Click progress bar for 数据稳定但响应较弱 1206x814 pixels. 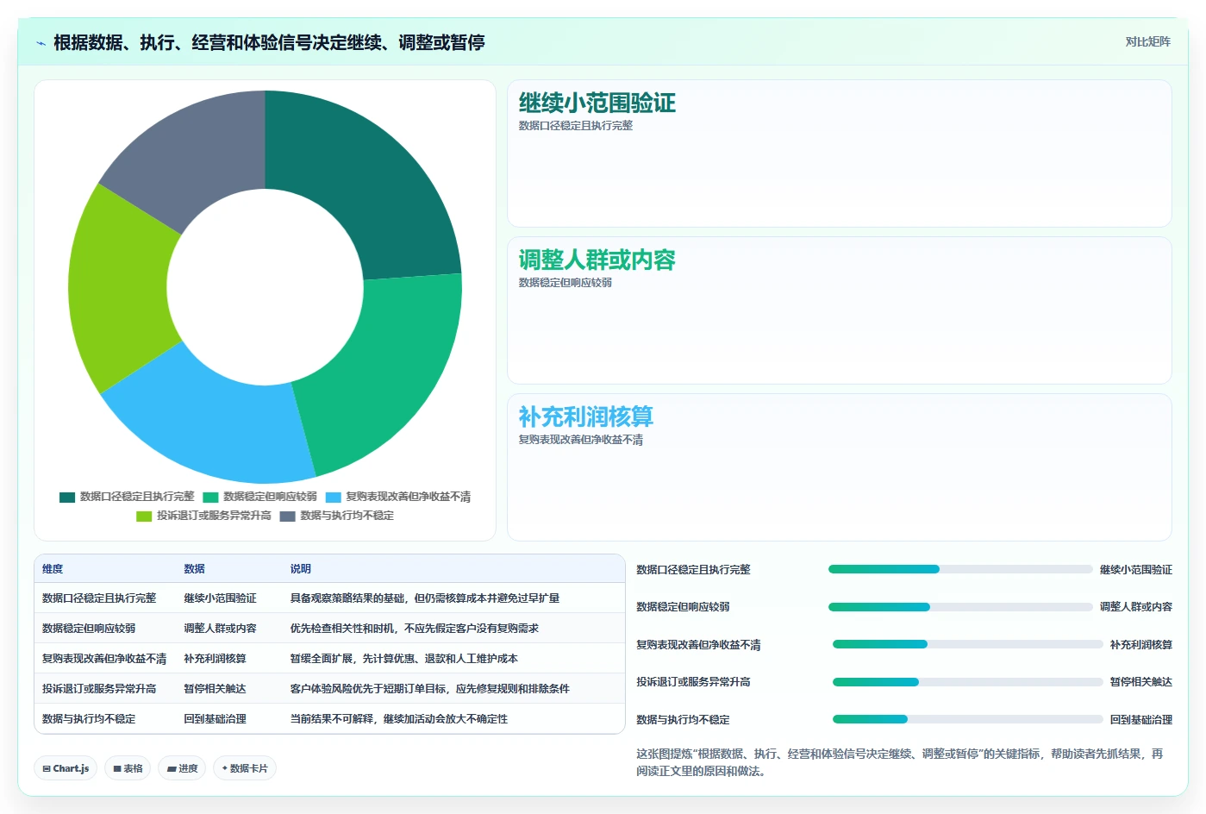pos(960,607)
